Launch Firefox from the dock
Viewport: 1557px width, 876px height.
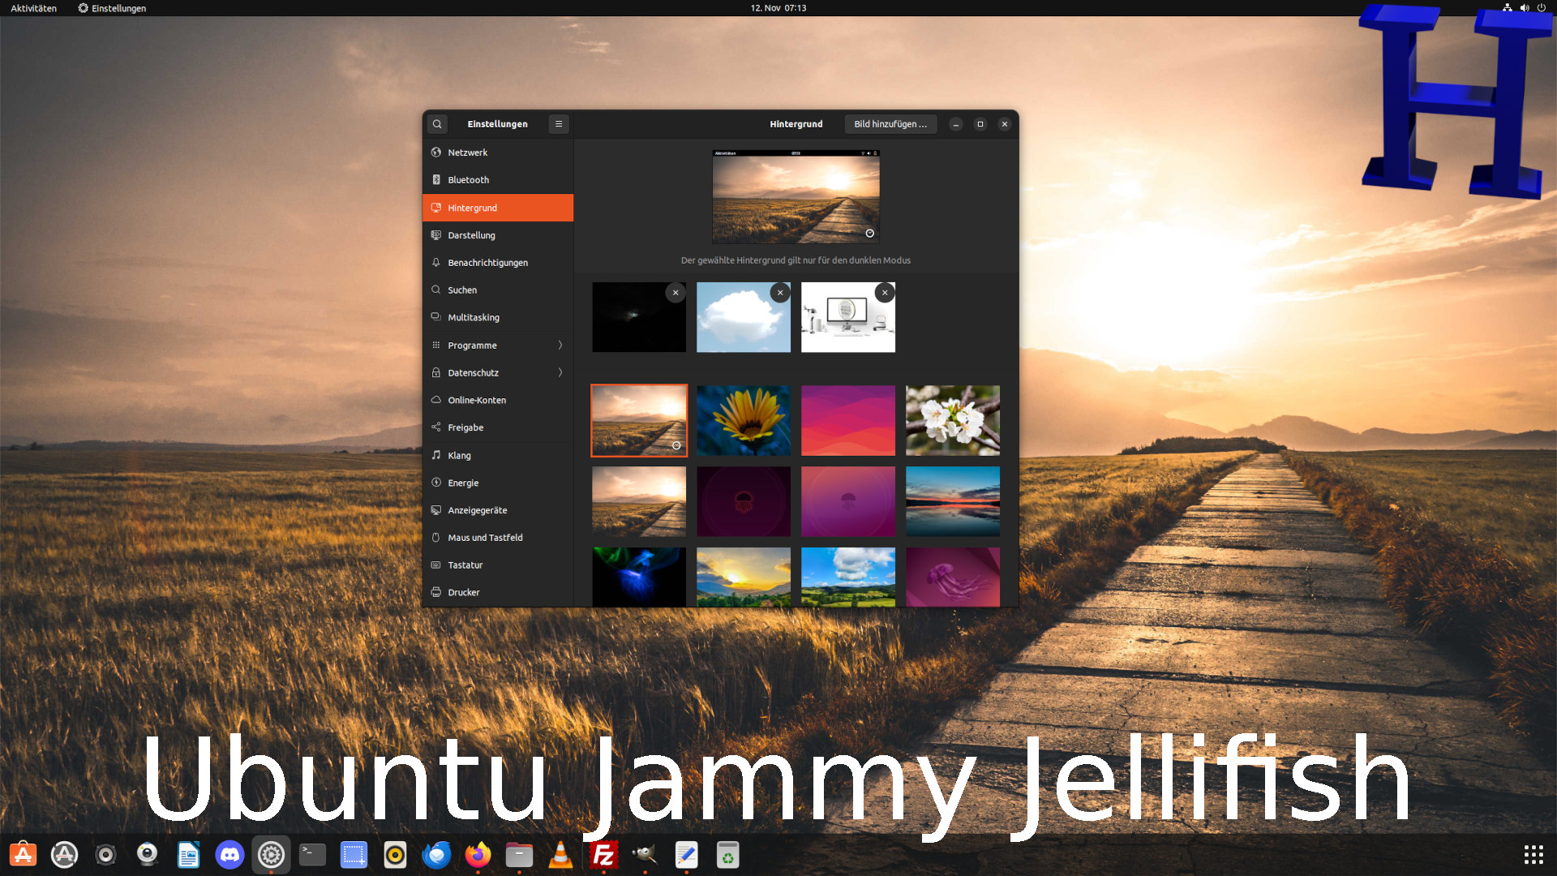click(x=478, y=854)
